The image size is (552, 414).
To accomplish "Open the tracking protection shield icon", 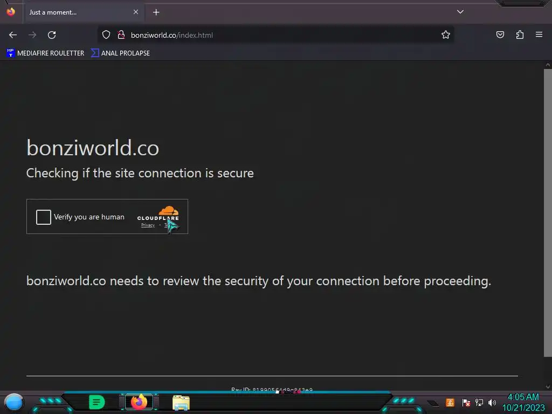I will [x=106, y=34].
